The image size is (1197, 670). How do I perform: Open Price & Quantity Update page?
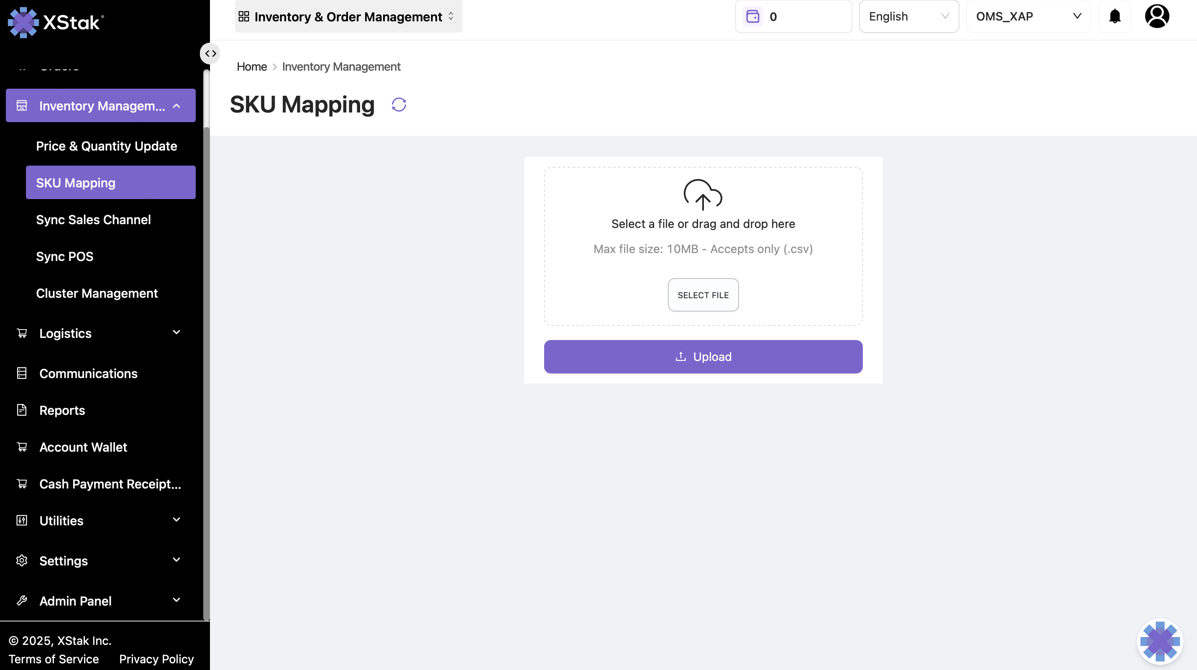(x=106, y=146)
